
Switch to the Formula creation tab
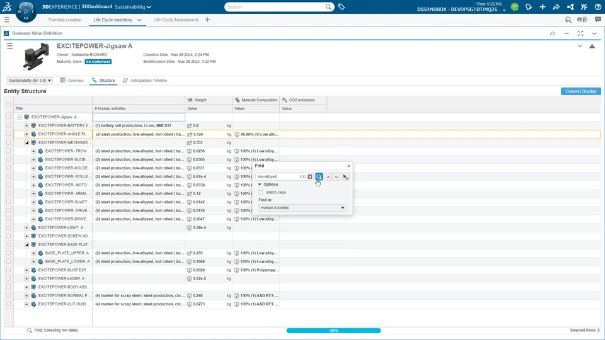[x=65, y=20]
